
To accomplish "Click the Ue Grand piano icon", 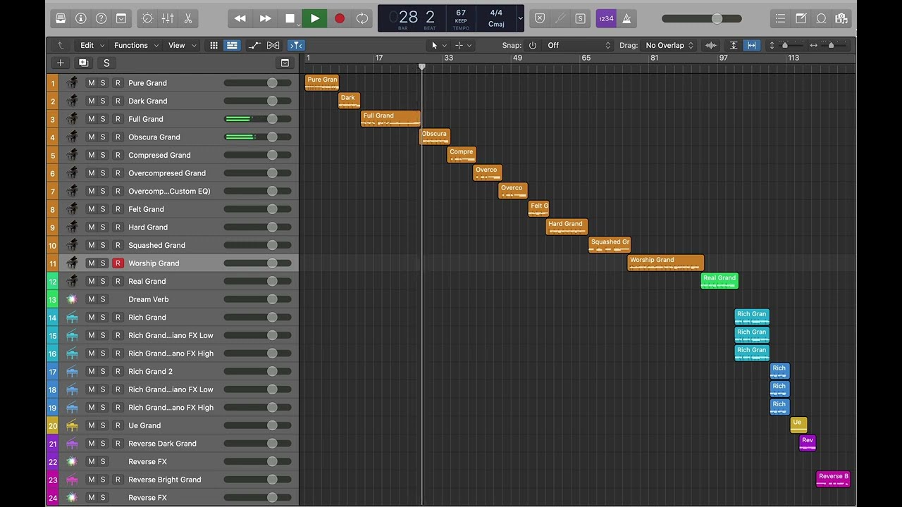I will tap(72, 425).
